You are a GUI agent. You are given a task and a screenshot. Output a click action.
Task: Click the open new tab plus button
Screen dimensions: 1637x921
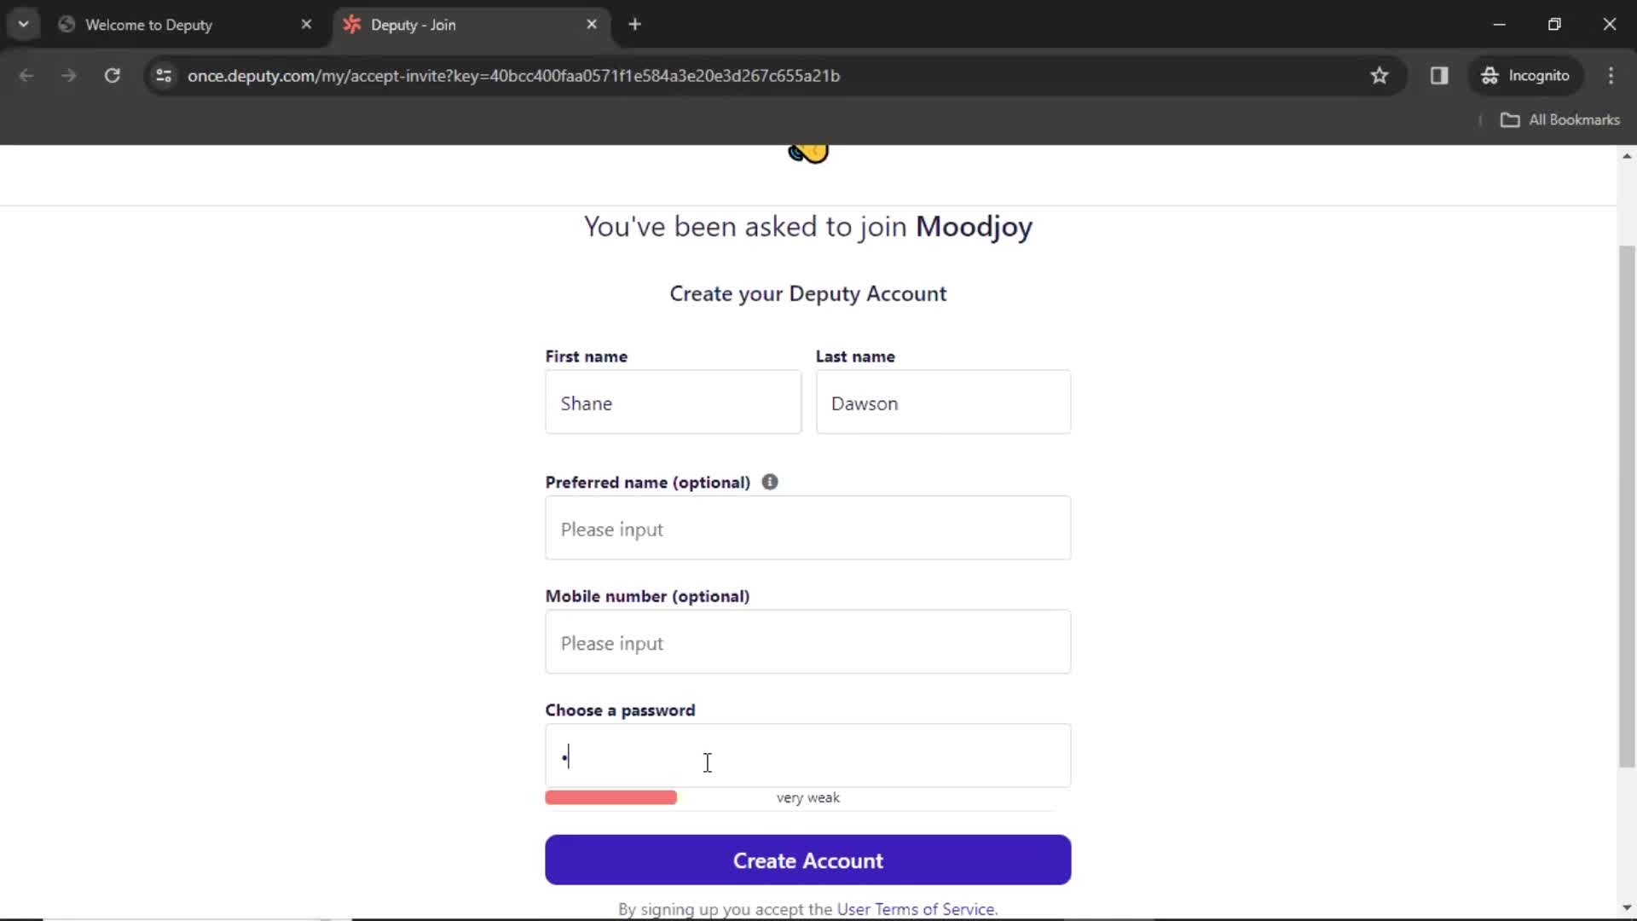636,25
